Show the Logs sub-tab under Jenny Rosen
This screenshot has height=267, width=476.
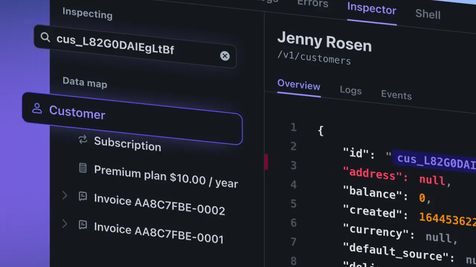pyautogui.click(x=350, y=90)
